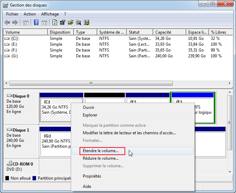This screenshot has width=236, height=193.
Task: Open the ? help menu
Action: (65, 14)
